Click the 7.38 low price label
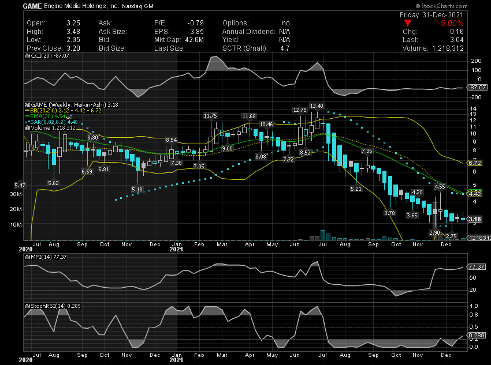Screen dimensions: 491x365 click(176, 163)
